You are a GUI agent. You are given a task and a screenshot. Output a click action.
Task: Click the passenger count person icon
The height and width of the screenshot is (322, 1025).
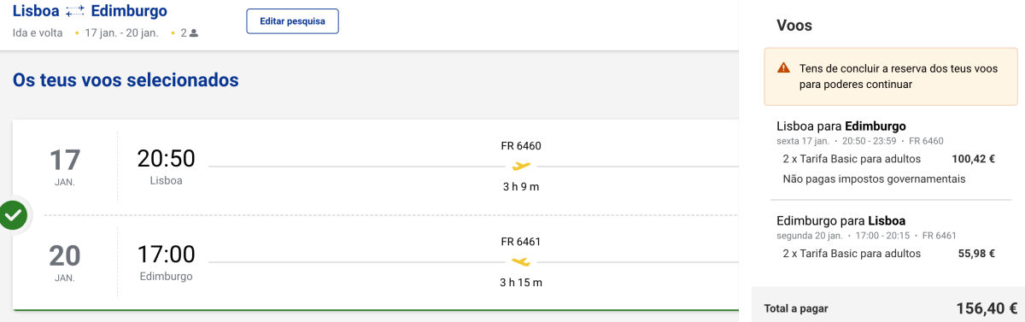pos(194,33)
